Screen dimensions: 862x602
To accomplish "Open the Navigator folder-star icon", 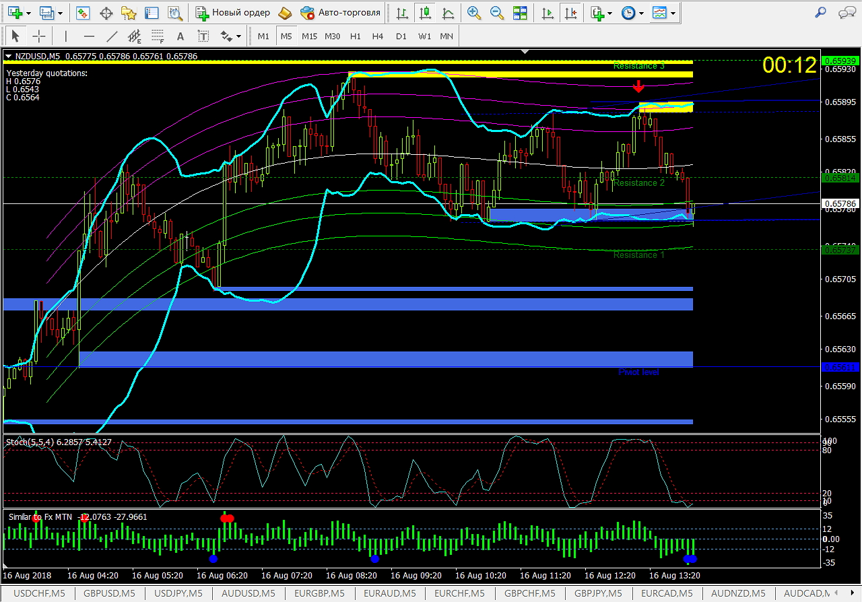I will (x=129, y=12).
